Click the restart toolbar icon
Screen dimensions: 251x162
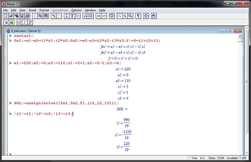point(154,16)
